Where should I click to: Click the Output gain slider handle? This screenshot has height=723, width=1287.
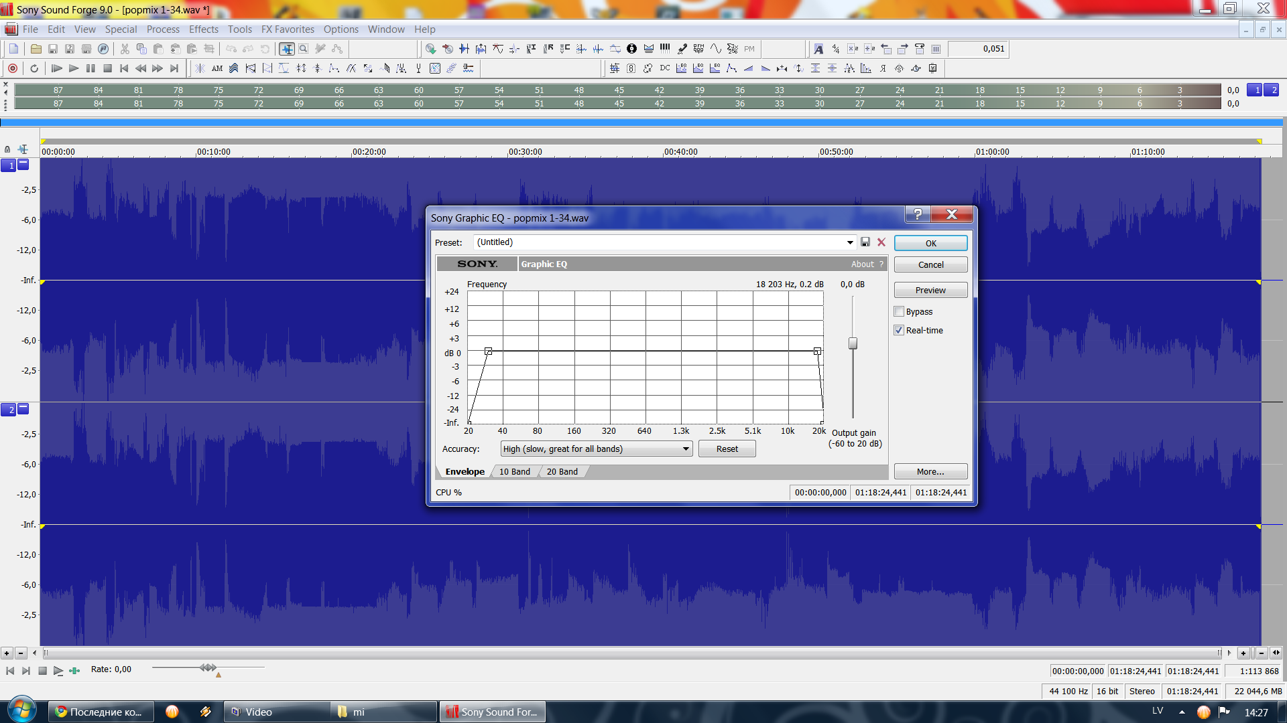853,343
